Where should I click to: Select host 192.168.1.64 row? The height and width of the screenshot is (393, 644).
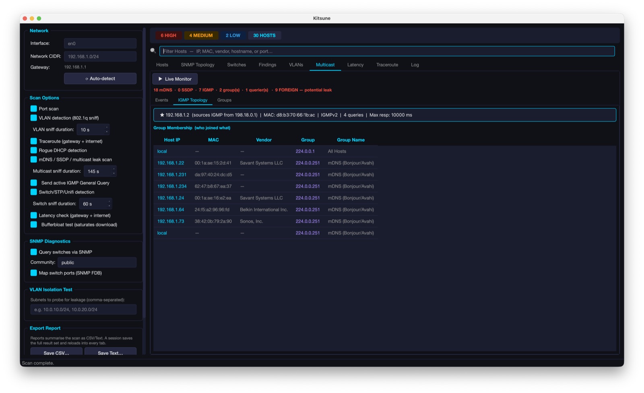pos(266,210)
